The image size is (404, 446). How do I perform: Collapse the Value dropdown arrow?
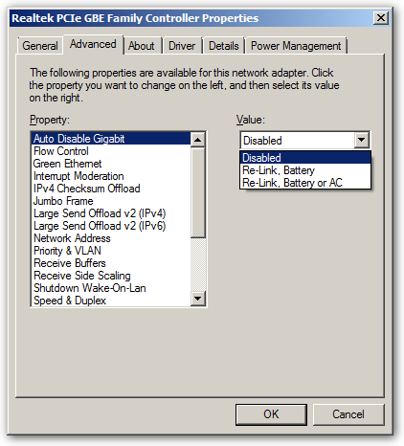click(361, 140)
